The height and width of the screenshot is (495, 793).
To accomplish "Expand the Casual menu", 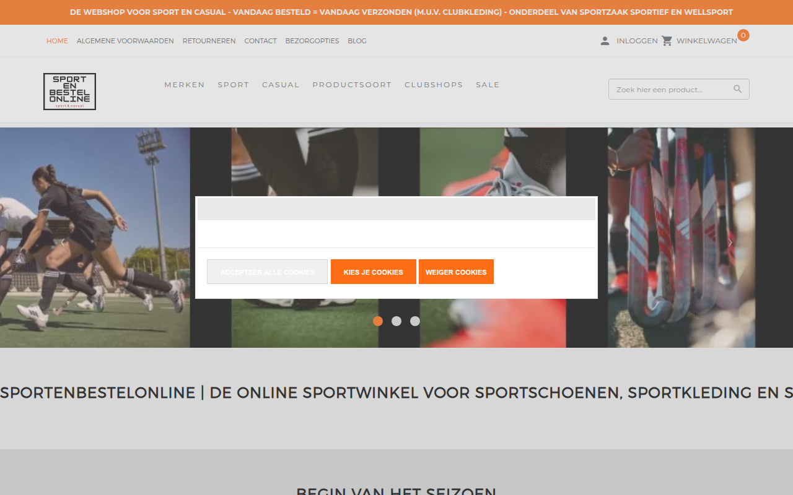I will point(281,85).
